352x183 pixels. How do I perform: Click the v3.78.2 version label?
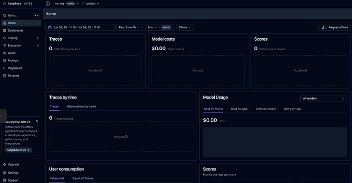pyautogui.click(x=28, y=4)
